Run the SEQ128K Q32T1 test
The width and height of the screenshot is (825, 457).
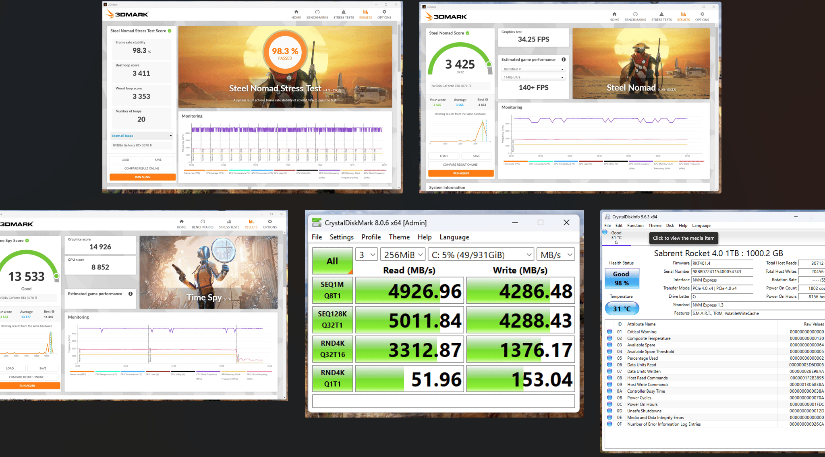coord(333,319)
